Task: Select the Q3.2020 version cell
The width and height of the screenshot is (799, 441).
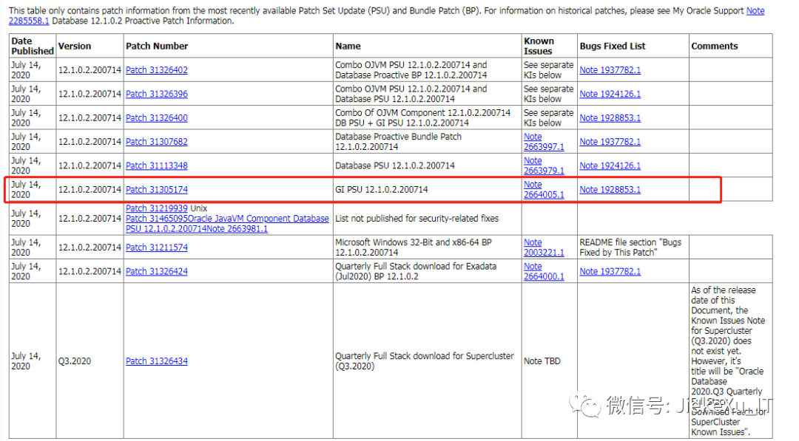Action: click(x=90, y=361)
